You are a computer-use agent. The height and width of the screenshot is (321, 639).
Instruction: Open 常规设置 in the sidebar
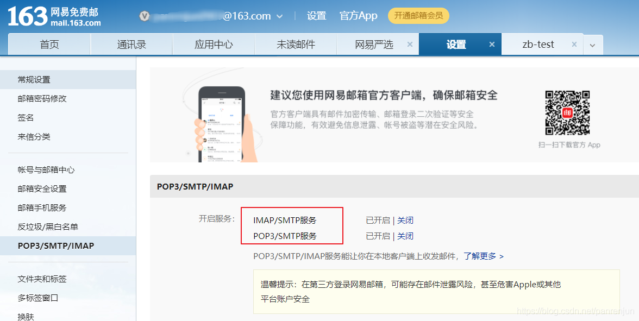coord(67,79)
